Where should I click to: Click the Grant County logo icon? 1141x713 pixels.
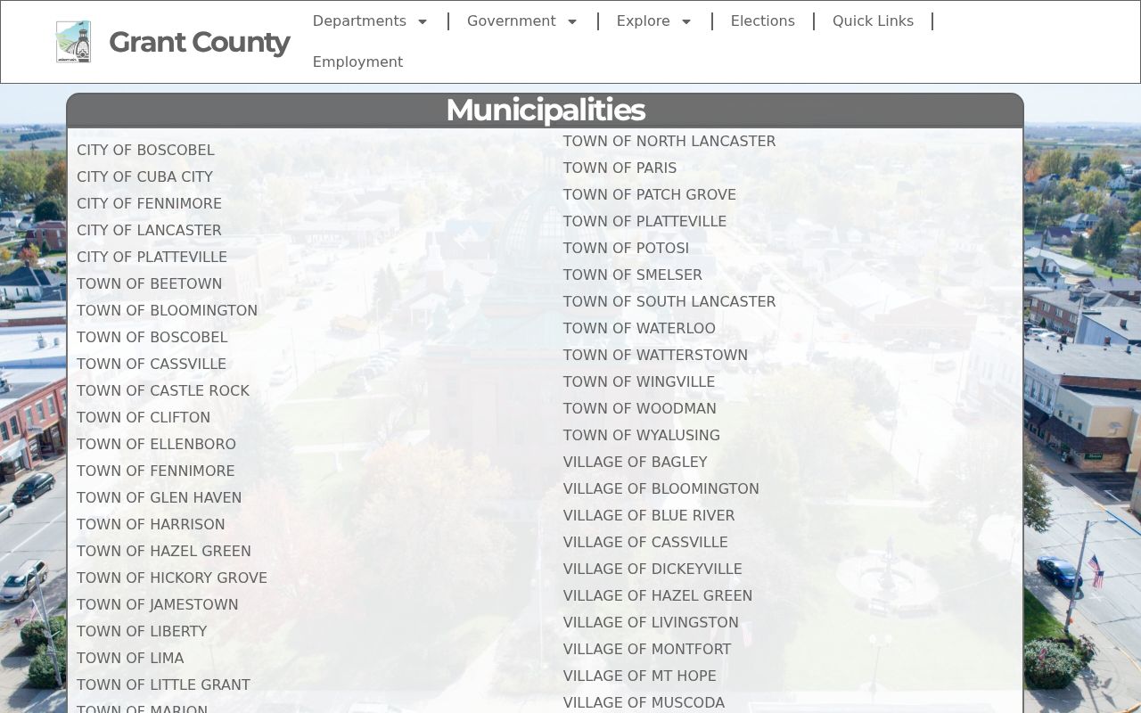coord(73,42)
